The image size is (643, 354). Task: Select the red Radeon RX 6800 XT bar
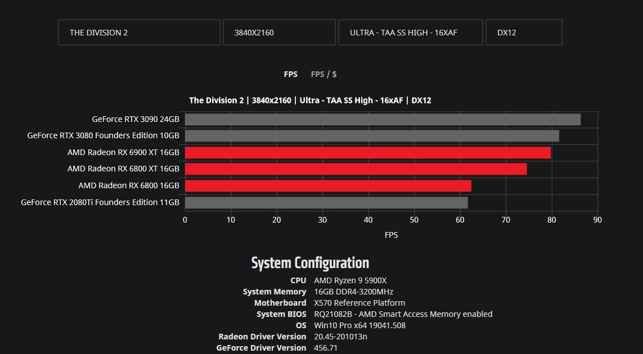coord(356,169)
